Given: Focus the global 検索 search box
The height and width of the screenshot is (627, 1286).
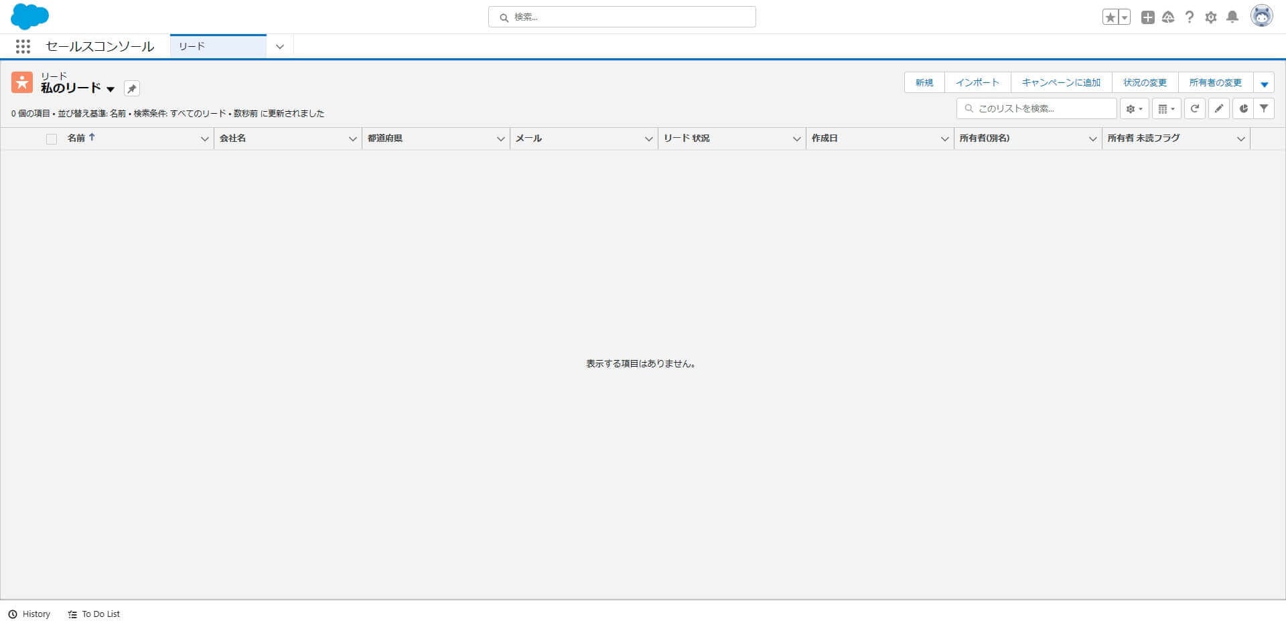Looking at the screenshot, I should pos(622,17).
